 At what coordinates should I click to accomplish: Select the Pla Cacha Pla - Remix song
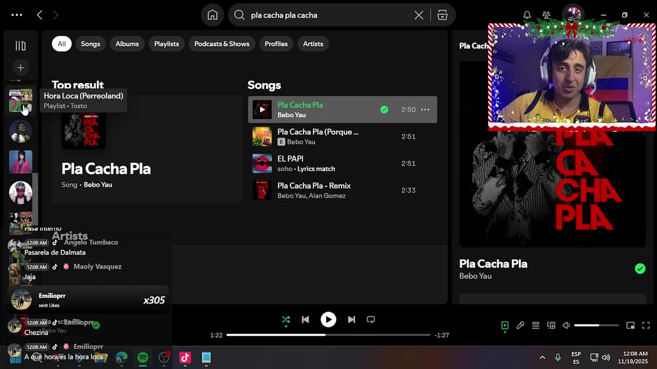(x=342, y=190)
